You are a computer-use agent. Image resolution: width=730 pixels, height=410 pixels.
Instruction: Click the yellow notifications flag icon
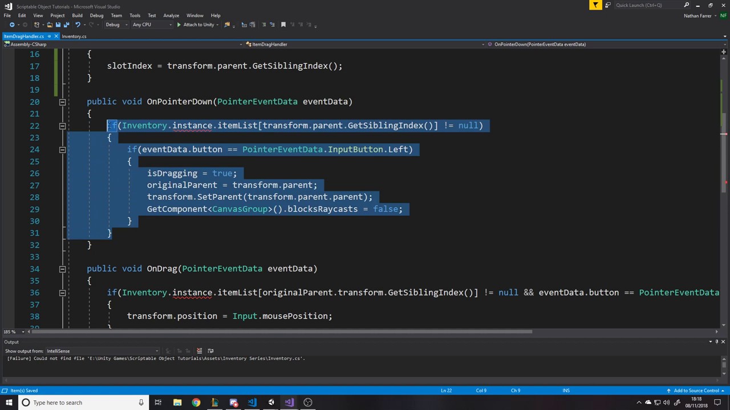[x=595, y=5]
